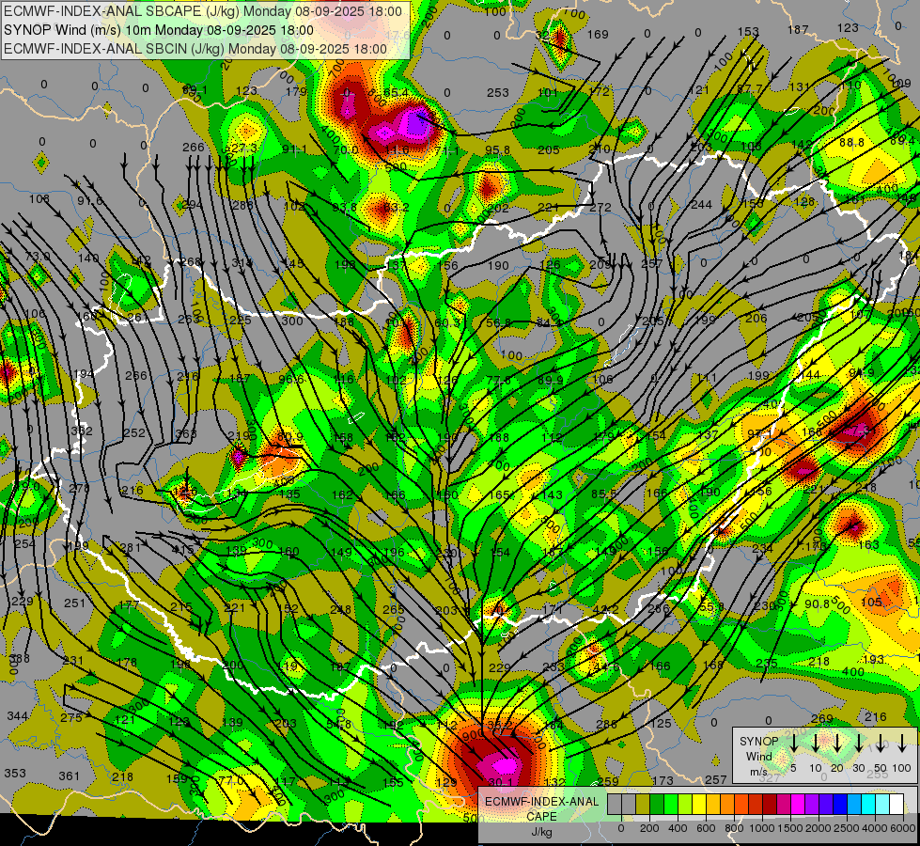Select the 30 m/s SYNOP wind arrow symbol
The height and width of the screenshot is (846, 920).
pyautogui.click(x=858, y=744)
